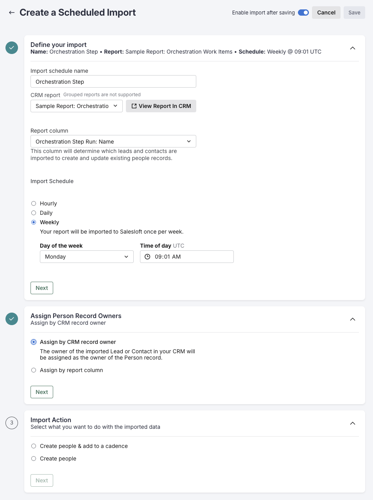Click the Cancel button
This screenshot has width=373, height=500.
pos(326,13)
